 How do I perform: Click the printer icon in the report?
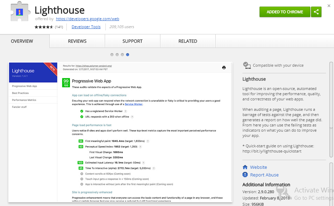click(224, 68)
